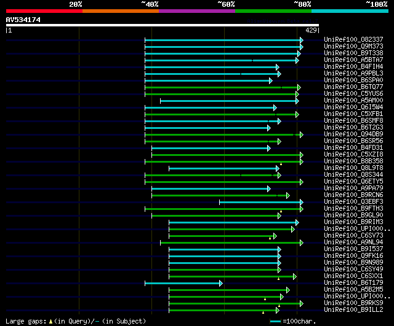Open hit UniRef100_B6SR56

pyautogui.click(x=353, y=141)
